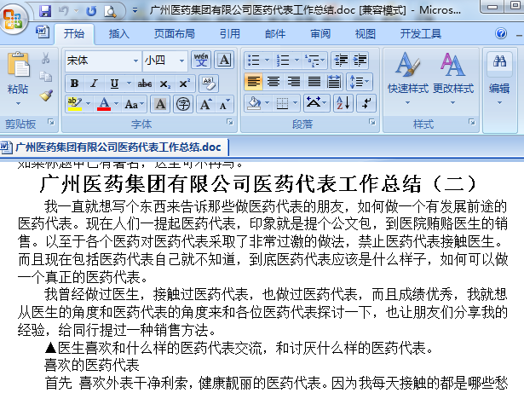
Task: Increase paragraph indent
Action: tap(360, 61)
